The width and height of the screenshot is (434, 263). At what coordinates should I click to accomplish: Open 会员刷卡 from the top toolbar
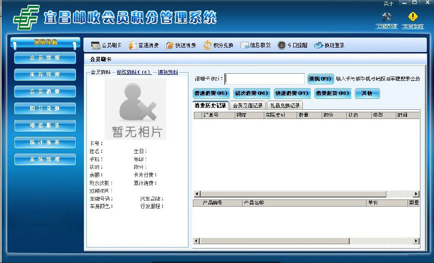coord(106,45)
